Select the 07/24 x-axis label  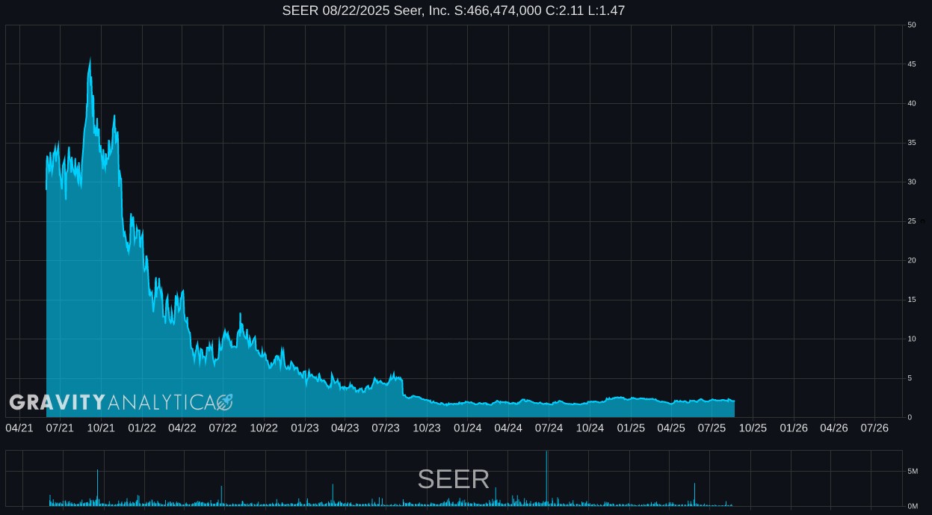[549, 428]
